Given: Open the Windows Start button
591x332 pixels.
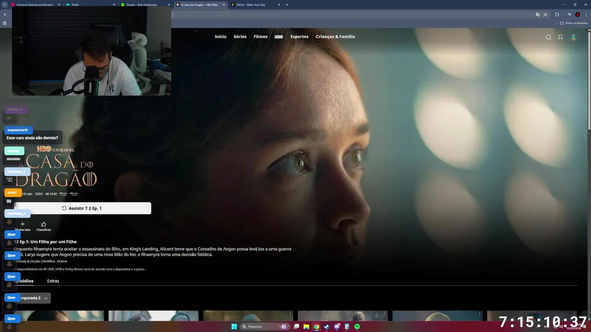Looking at the screenshot, I should (x=234, y=326).
